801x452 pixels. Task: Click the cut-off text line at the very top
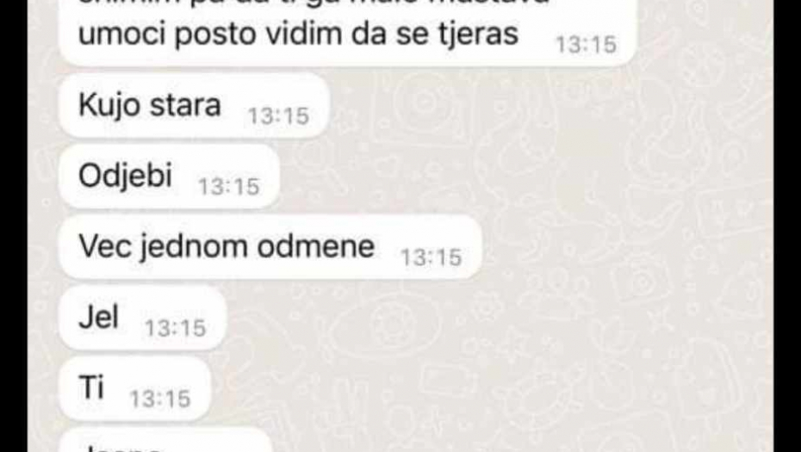[x=314, y=3]
